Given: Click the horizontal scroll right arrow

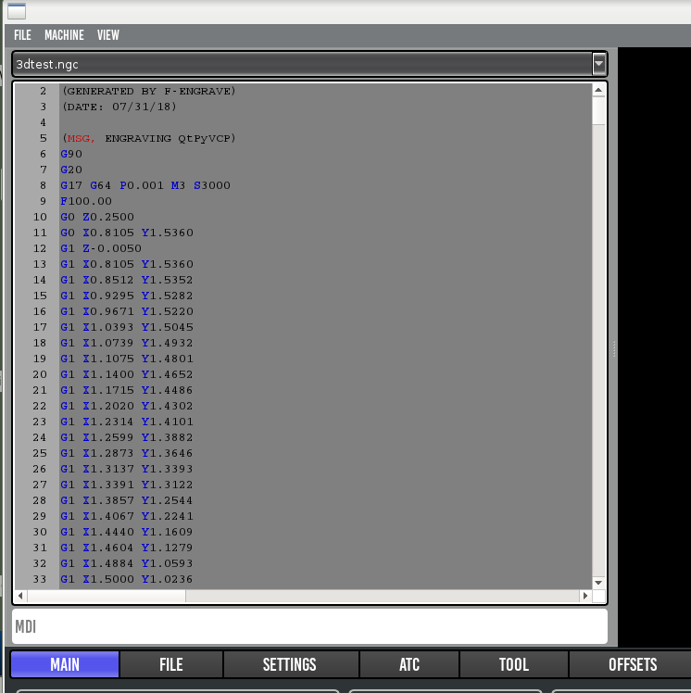Looking at the screenshot, I should [x=585, y=596].
